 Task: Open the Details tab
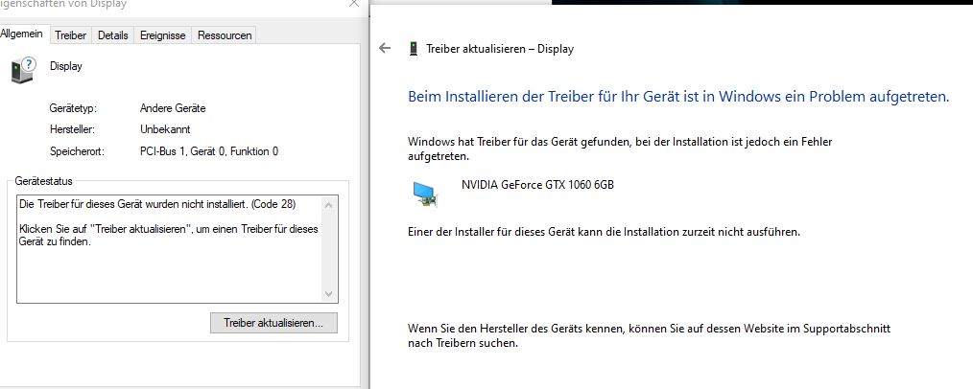click(113, 35)
